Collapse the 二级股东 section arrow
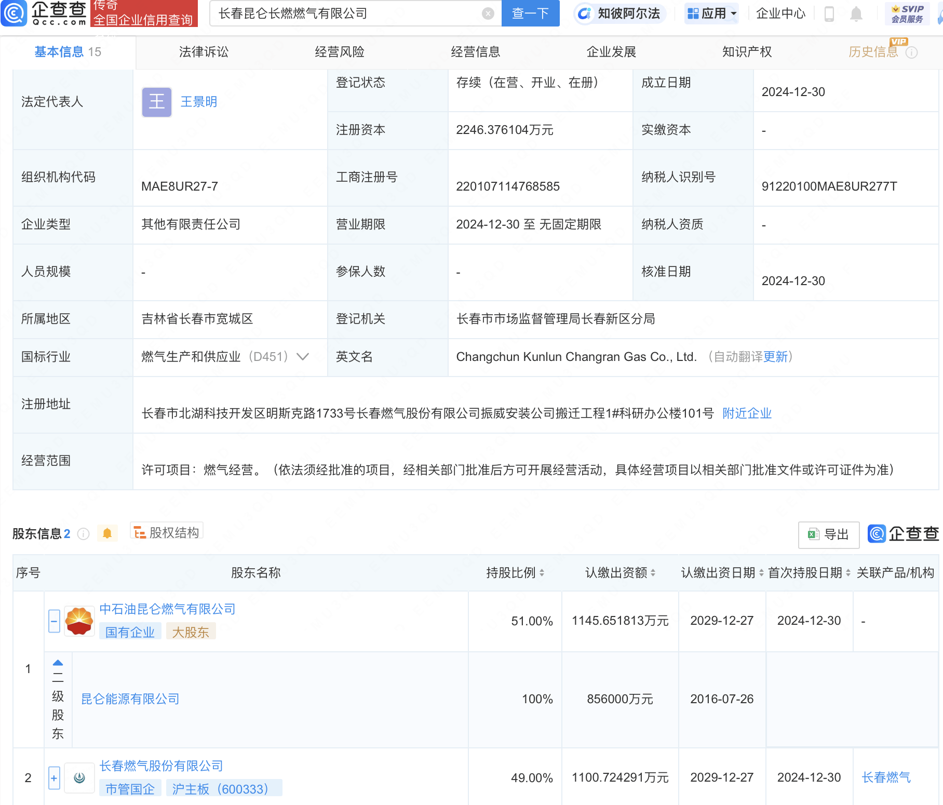Screen dimensions: 943x805 coord(58,663)
